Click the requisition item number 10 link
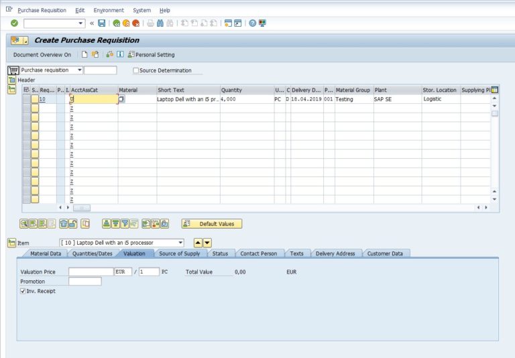Screen dimensions: 515x358 pyautogui.click(x=42, y=99)
